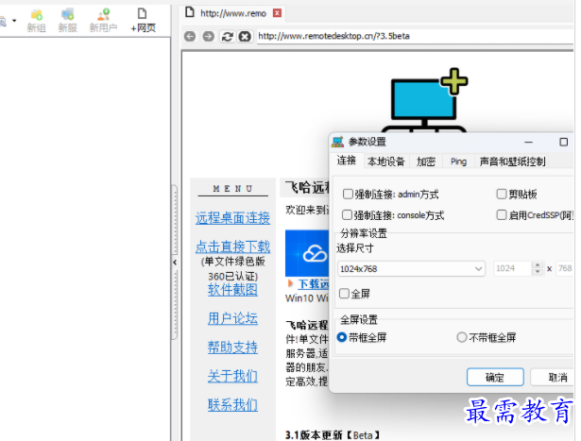Viewport: 581px width, 441px height.
Task: Stop loading the browser page
Action: click(x=245, y=36)
